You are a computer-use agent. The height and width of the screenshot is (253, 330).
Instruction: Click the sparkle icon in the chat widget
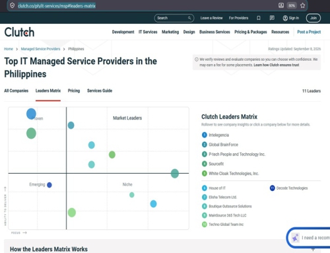pos(296,238)
